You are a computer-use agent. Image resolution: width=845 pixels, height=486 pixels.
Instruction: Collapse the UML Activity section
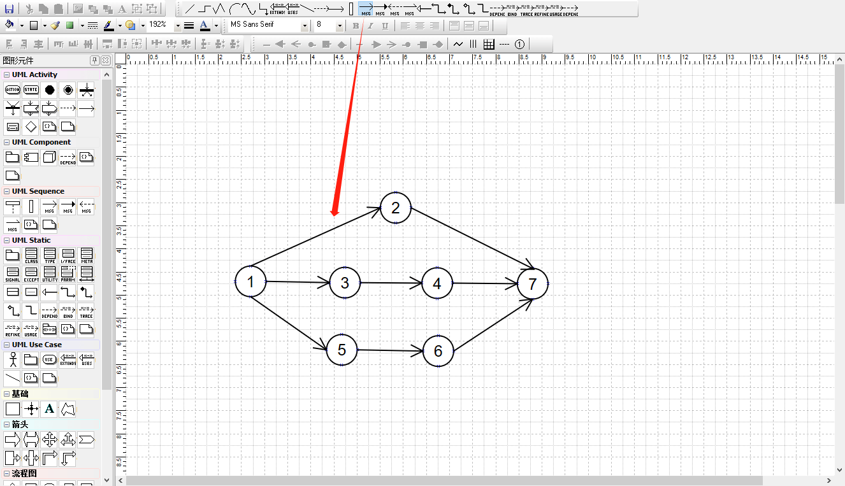[x=6, y=75]
